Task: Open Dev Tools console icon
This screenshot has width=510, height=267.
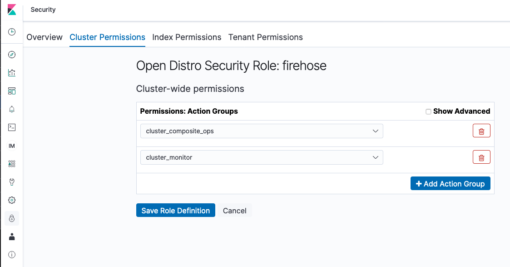Action: click(x=12, y=127)
